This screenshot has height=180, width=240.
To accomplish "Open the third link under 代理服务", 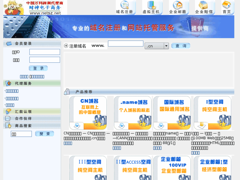I will point(10,105).
